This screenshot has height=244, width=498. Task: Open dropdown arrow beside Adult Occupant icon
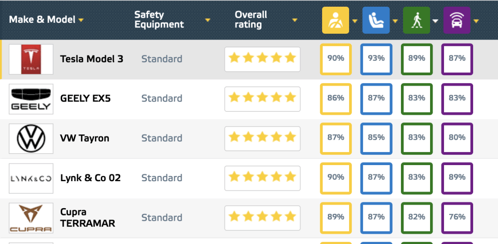click(x=355, y=21)
